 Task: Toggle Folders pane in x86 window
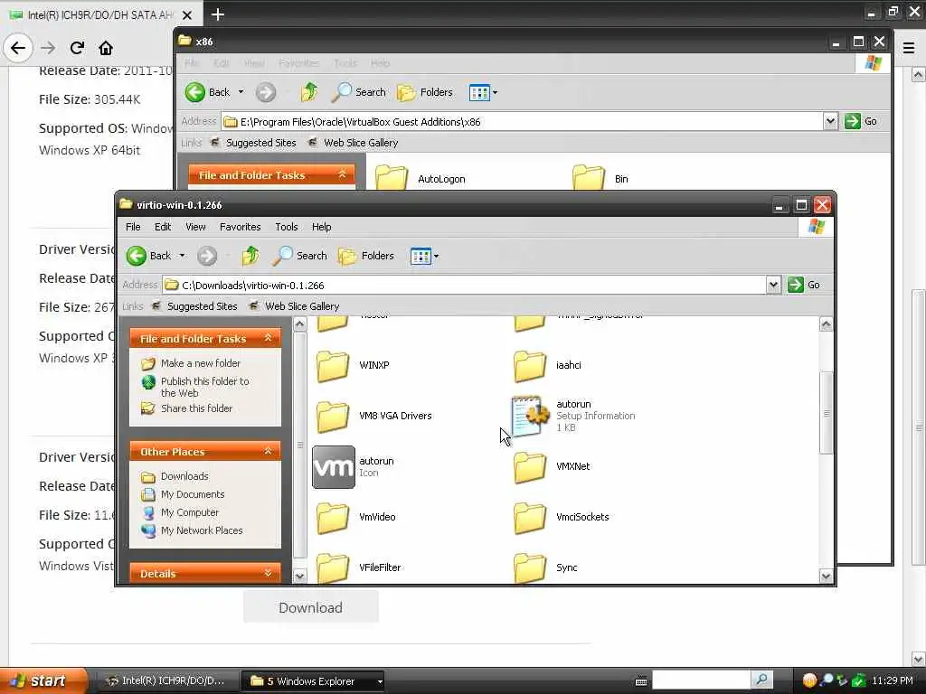(x=425, y=92)
